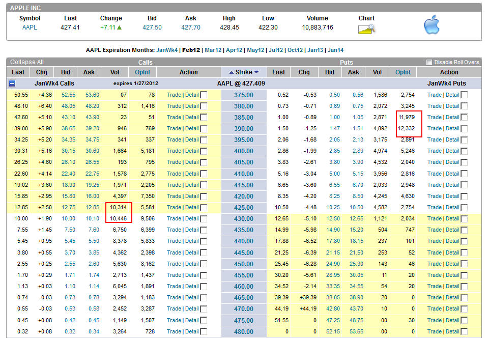Click the 52.55 bid for 375 call
This screenshot has width=489, height=338.
[x=68, y=95]
